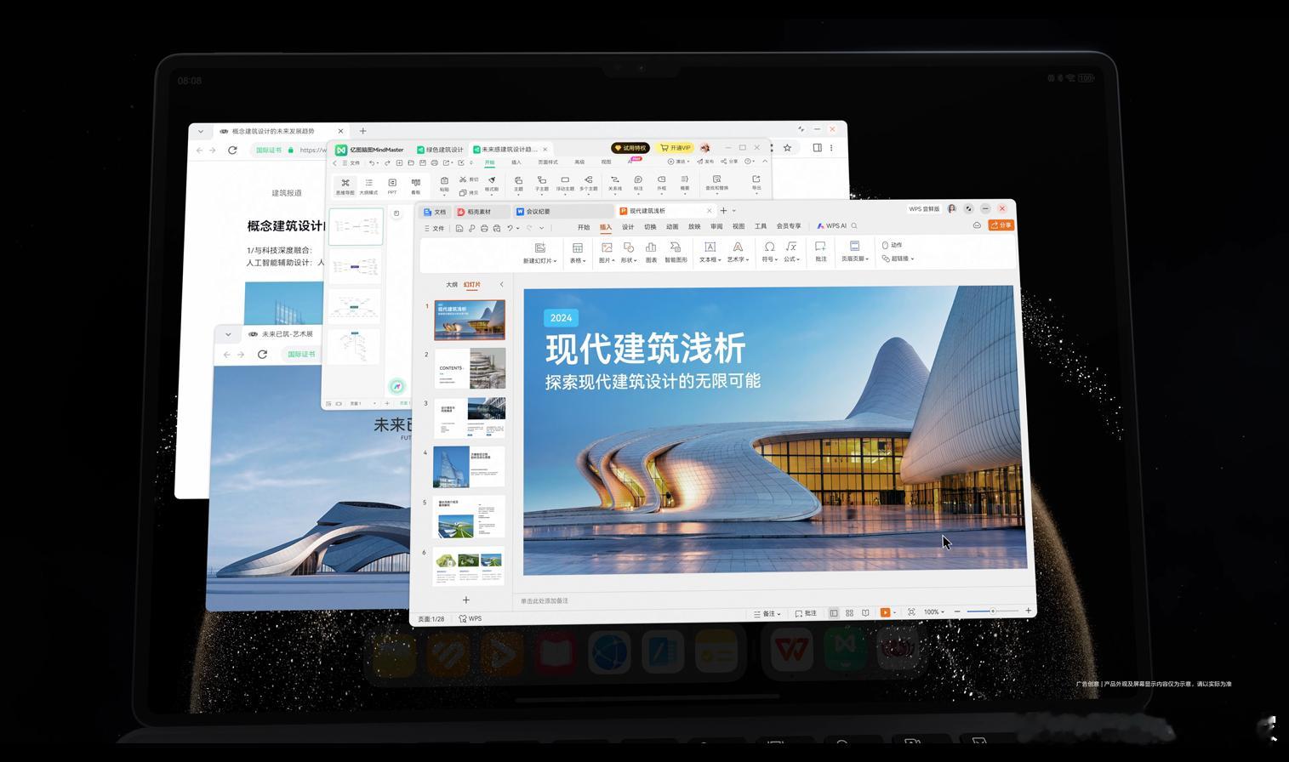
Task: Open 页眉页脚 header footer tool
Action: click(x=855, y=253)
